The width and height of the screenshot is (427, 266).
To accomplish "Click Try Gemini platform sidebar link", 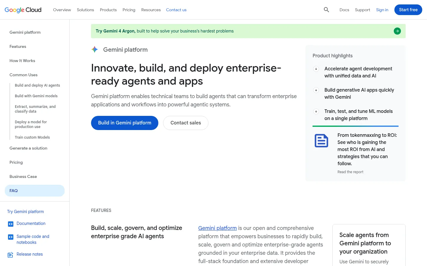I will [26, 212].
